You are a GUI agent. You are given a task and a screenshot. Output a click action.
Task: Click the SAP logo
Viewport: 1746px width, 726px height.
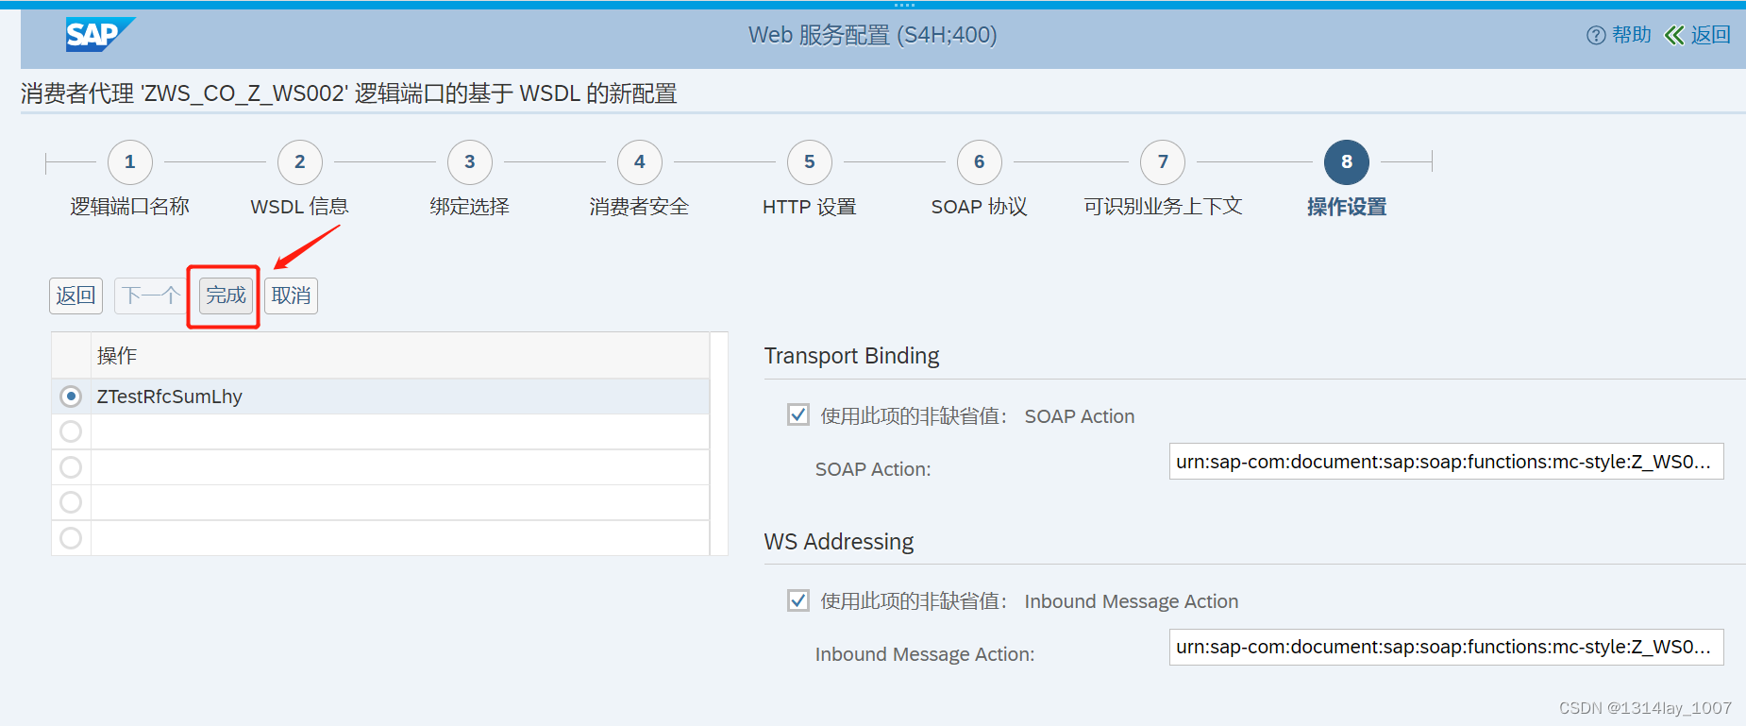point(100,35)
